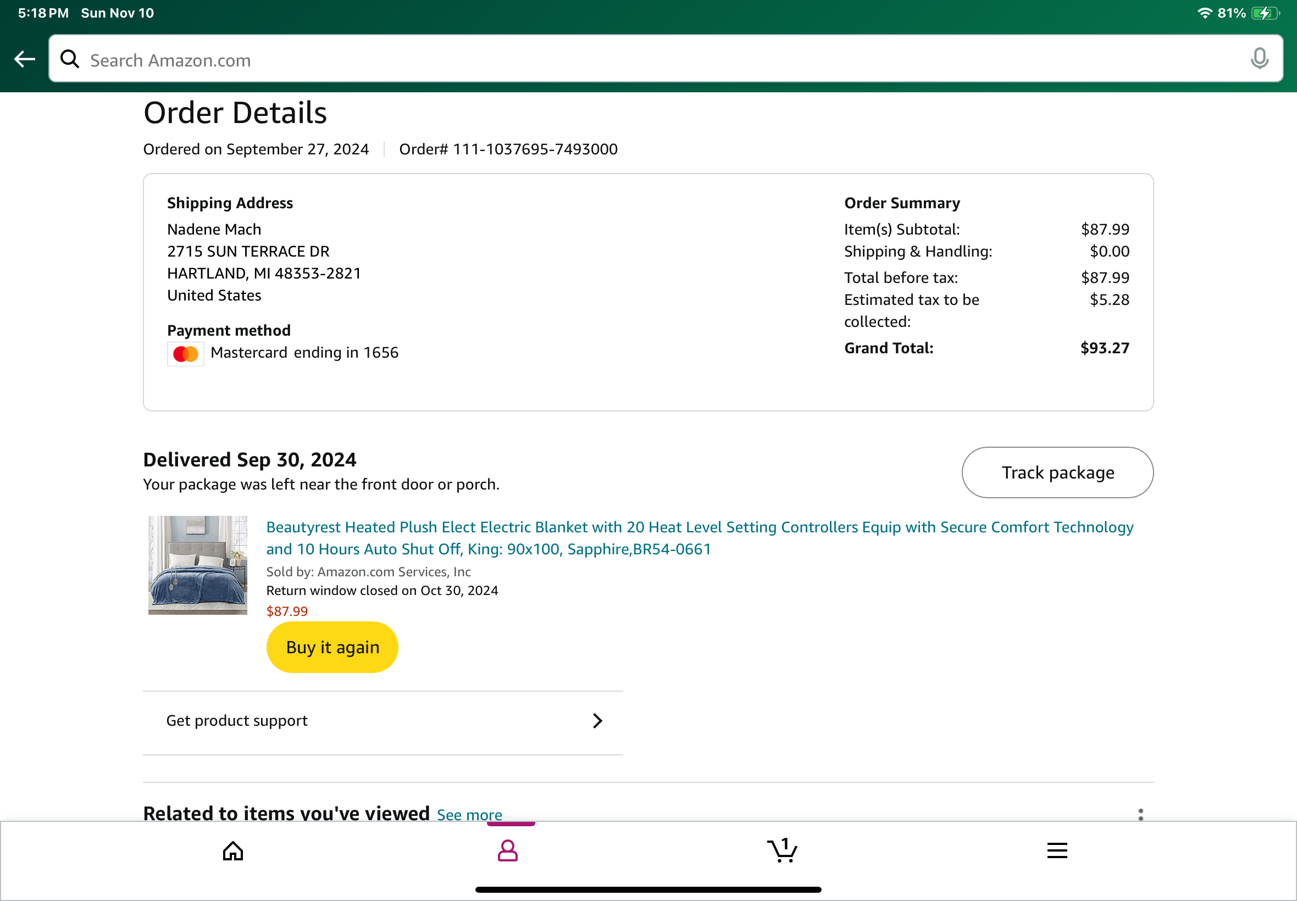The width and height of the screenshot is (1297, 901).
Task: Activate the microphone voice search icon
Action: (1259, 59)
